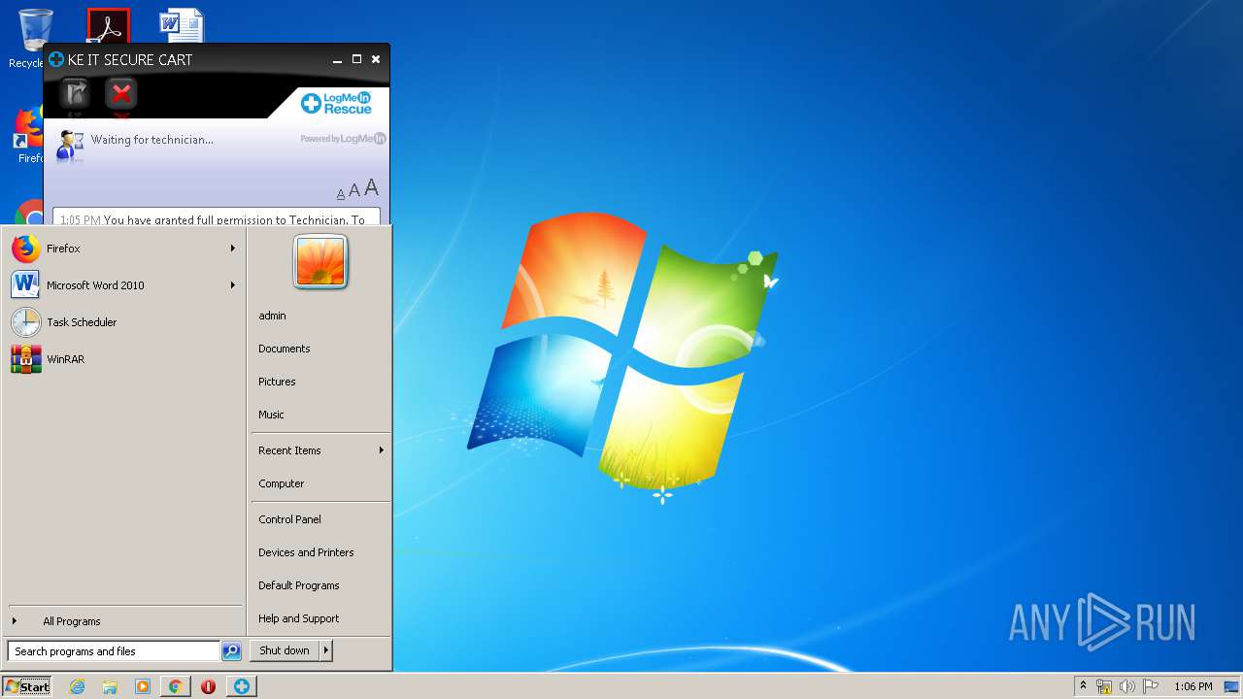Click Show desktop button at taskbar end
The width and height of the screenshot is (1243, 699).
pos(1231,686)
